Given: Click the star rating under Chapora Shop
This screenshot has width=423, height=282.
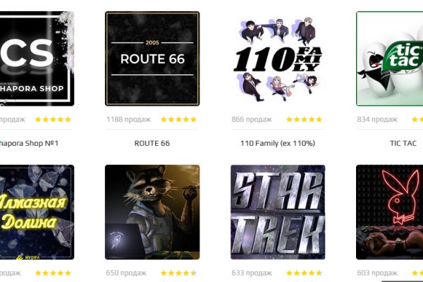Looking at the screenshot, I should pos(53,119).
